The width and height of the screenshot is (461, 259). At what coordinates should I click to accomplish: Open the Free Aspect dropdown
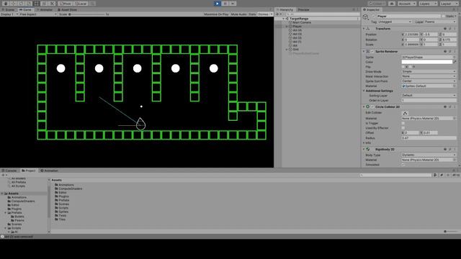click(38, 14)
